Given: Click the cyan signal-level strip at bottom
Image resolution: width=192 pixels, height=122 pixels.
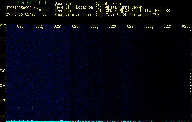Looking at the screenshot, I should tap(98, 121).
